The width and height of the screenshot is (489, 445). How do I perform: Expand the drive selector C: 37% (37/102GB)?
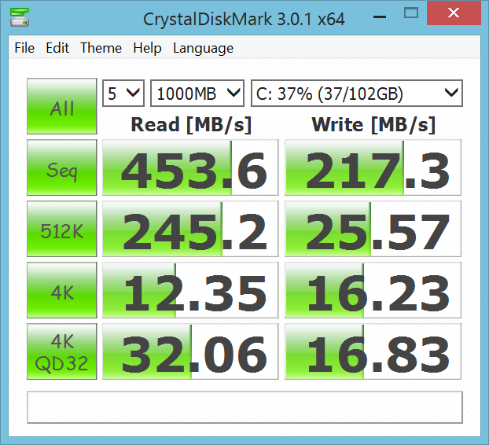[357, 94]
